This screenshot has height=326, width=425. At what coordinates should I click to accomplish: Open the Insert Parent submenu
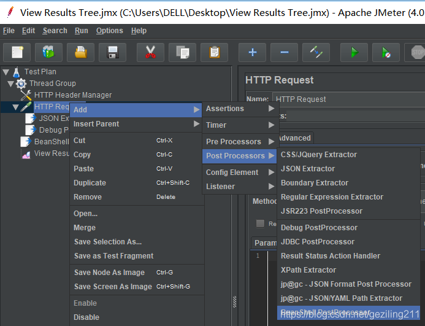pos(136,124)
